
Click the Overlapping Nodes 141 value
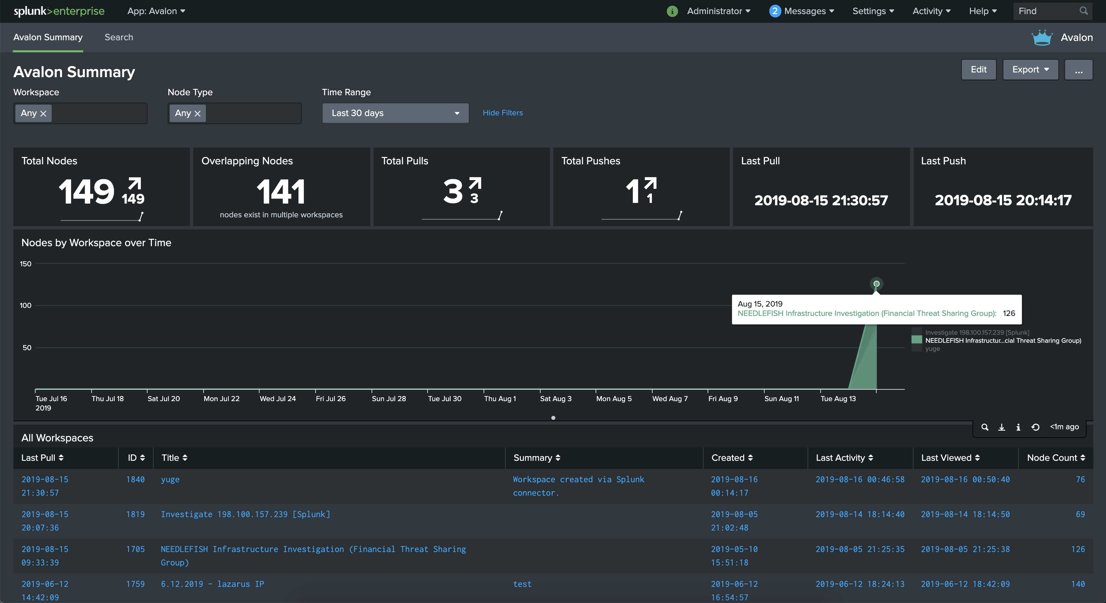[x=281, y=191]
